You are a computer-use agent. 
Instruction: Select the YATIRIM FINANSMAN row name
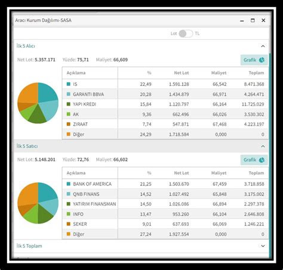pos(94,204)
